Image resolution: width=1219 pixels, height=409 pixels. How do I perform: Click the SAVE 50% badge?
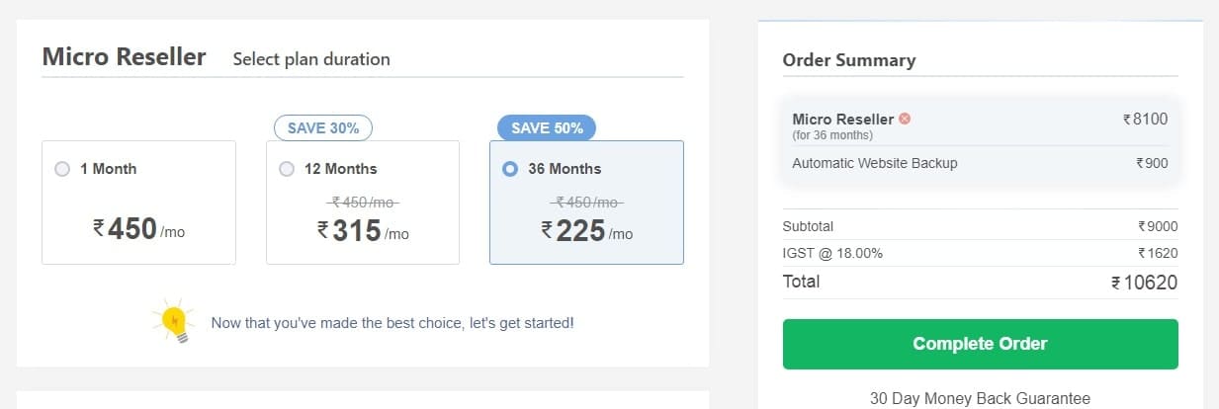tap(547, 127)
